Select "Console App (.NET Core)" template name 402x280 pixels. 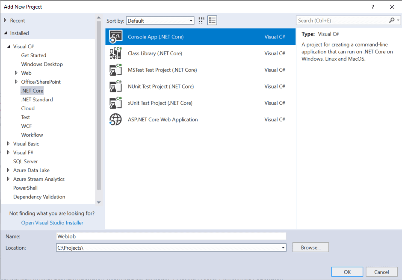click(x=156, y=37)
